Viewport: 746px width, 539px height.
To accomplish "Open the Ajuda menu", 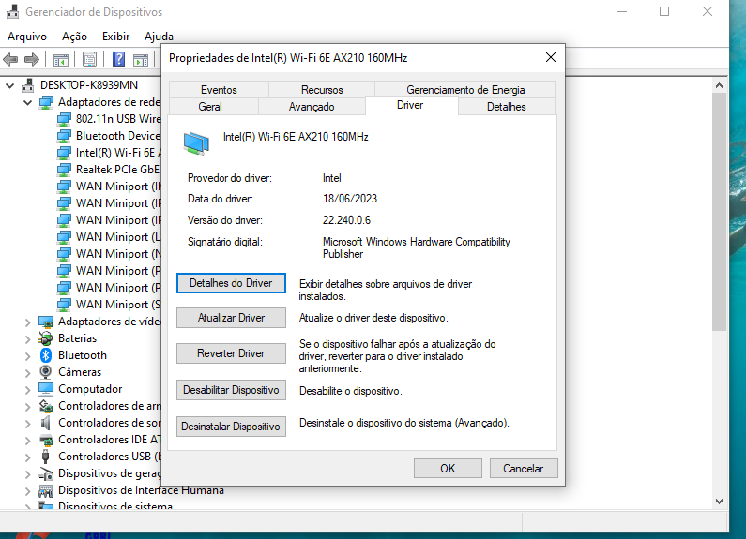I will point(159,37).
